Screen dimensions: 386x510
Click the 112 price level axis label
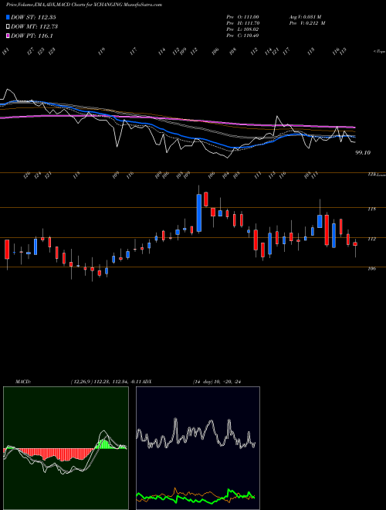372,239
